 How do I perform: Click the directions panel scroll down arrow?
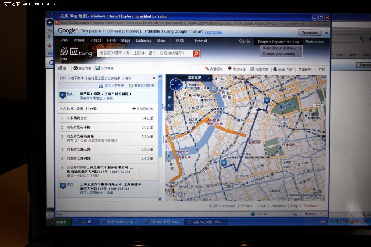tap(160, 199)
